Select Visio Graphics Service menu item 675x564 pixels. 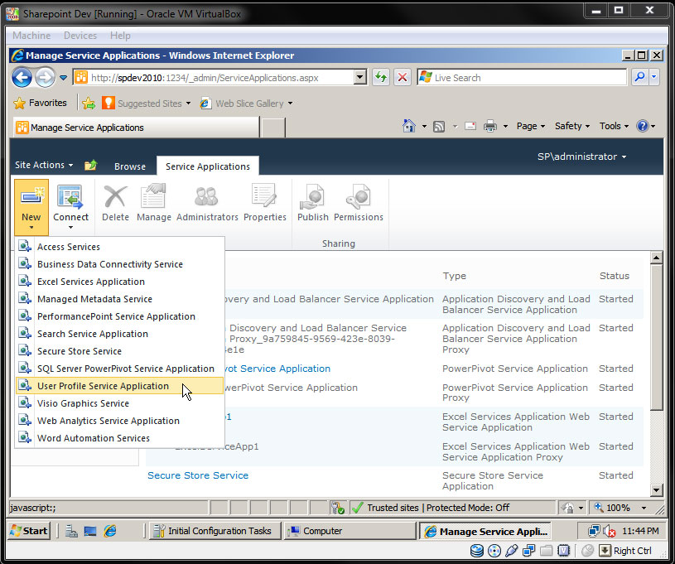119,403
